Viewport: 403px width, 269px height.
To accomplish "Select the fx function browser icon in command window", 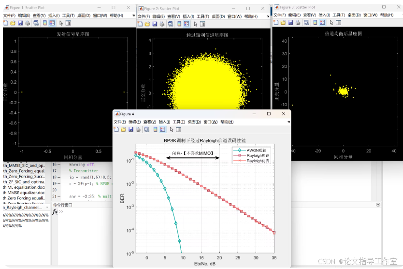I will pyautogui.click(x=55, y=211).
